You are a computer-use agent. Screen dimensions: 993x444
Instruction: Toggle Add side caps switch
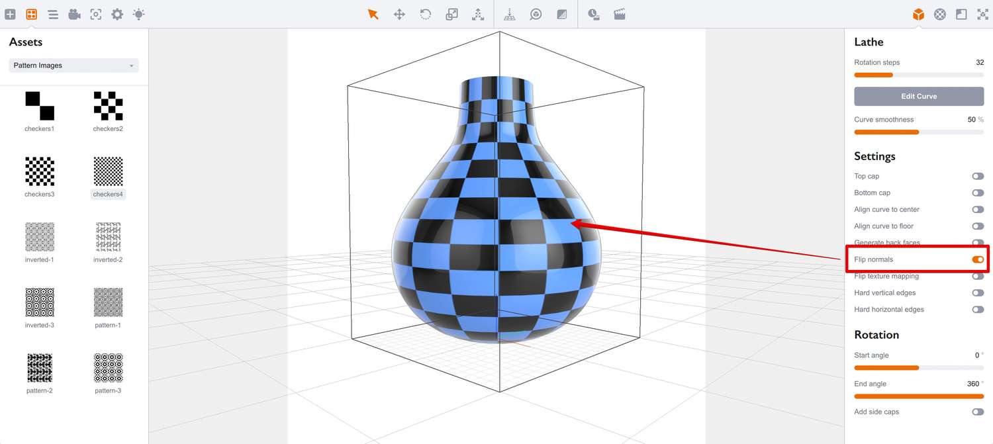tap(978, 412)
